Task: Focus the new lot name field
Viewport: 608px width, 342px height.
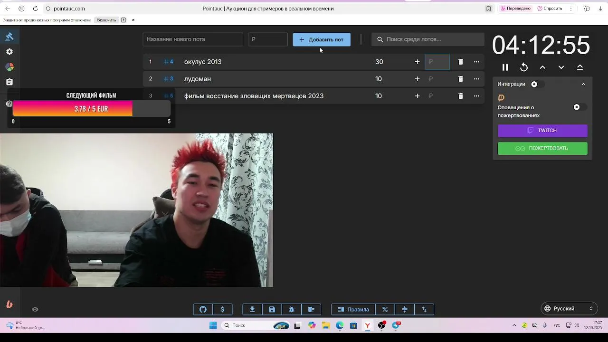Action: pos(193,39)
